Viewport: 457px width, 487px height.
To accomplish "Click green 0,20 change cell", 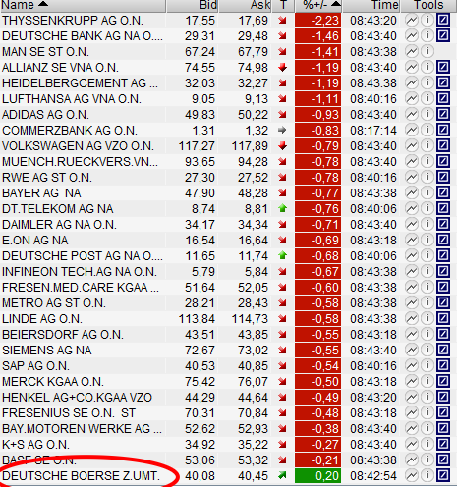I will click(x=317, y=476).
